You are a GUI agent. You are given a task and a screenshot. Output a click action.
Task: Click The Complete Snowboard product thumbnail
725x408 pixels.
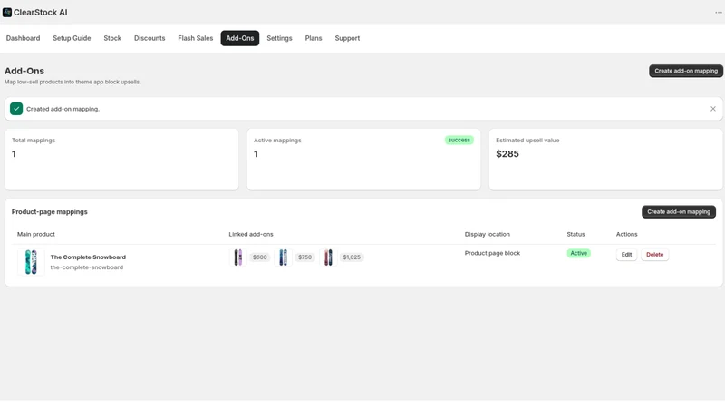31,262
